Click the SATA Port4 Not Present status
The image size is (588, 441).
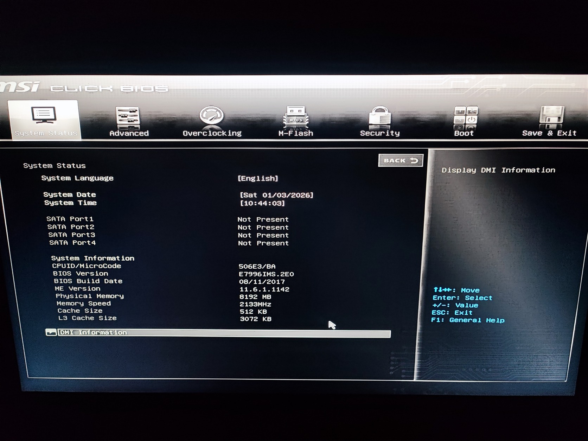point(263,243)
